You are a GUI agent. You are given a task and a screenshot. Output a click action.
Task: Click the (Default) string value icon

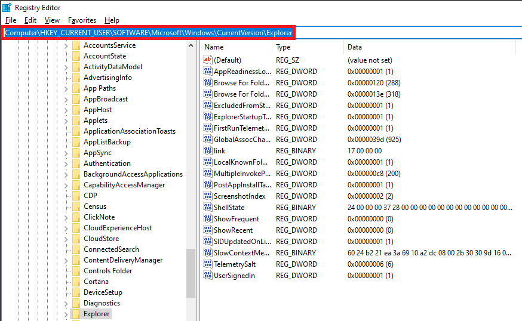point(208,60)
